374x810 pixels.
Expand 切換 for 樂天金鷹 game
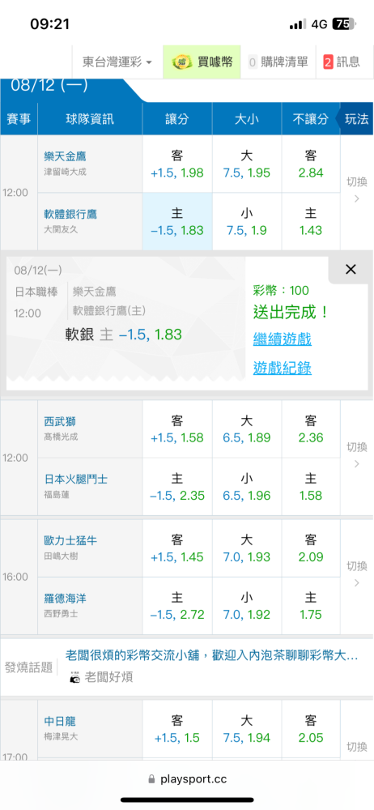pyautogui.click(x=356, y=190)
